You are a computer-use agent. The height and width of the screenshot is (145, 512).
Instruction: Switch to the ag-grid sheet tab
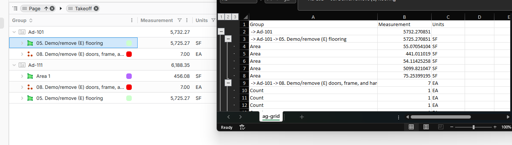[x=271, y=116]
